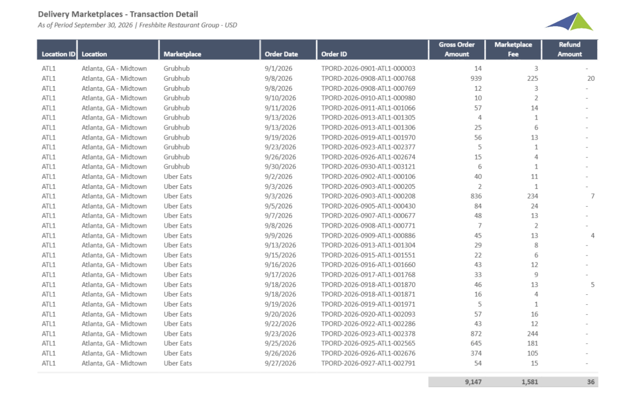Select the Marketplace Fee column header
This screenshot has width=639, height=399.
(513, 49)
